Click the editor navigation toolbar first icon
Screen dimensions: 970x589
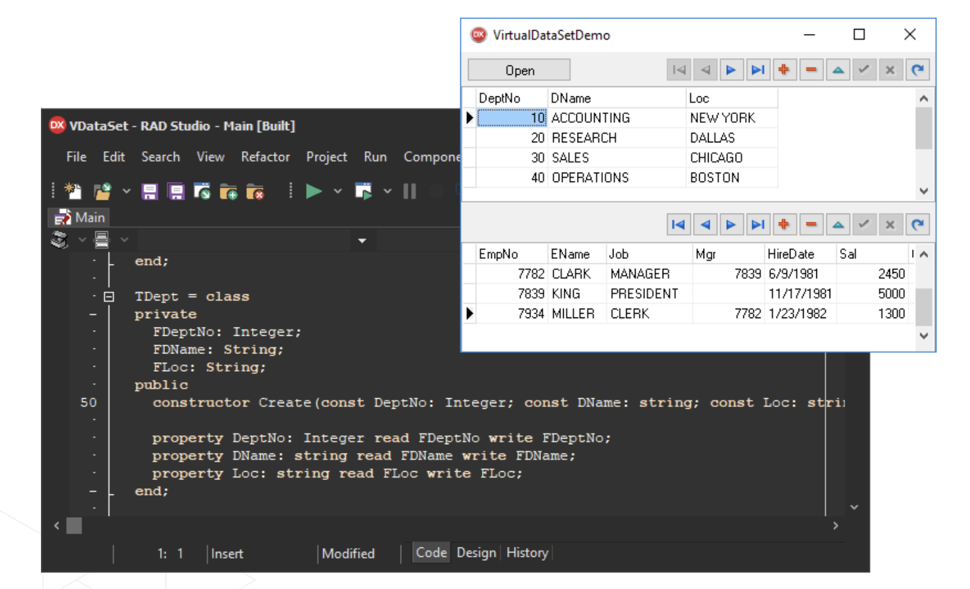pyautogui.click(x=60, y=240)
